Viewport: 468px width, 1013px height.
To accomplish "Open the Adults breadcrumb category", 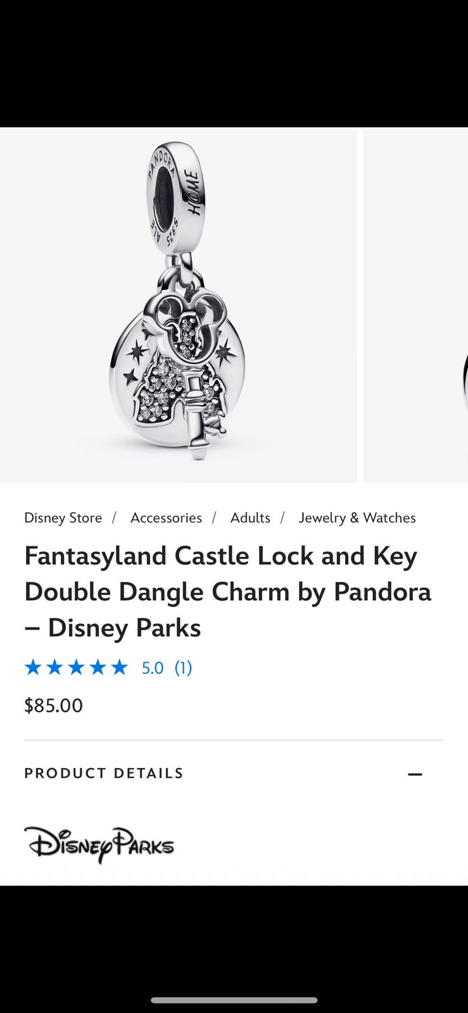I will (x=250, y=518).
